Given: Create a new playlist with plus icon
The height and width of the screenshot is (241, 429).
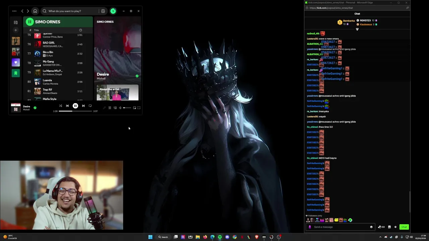Looking at the screenshot, I should 15,30.
